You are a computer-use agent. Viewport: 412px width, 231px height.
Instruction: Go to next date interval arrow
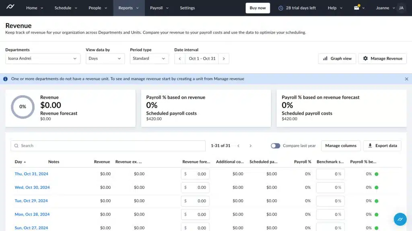[224, 59]
